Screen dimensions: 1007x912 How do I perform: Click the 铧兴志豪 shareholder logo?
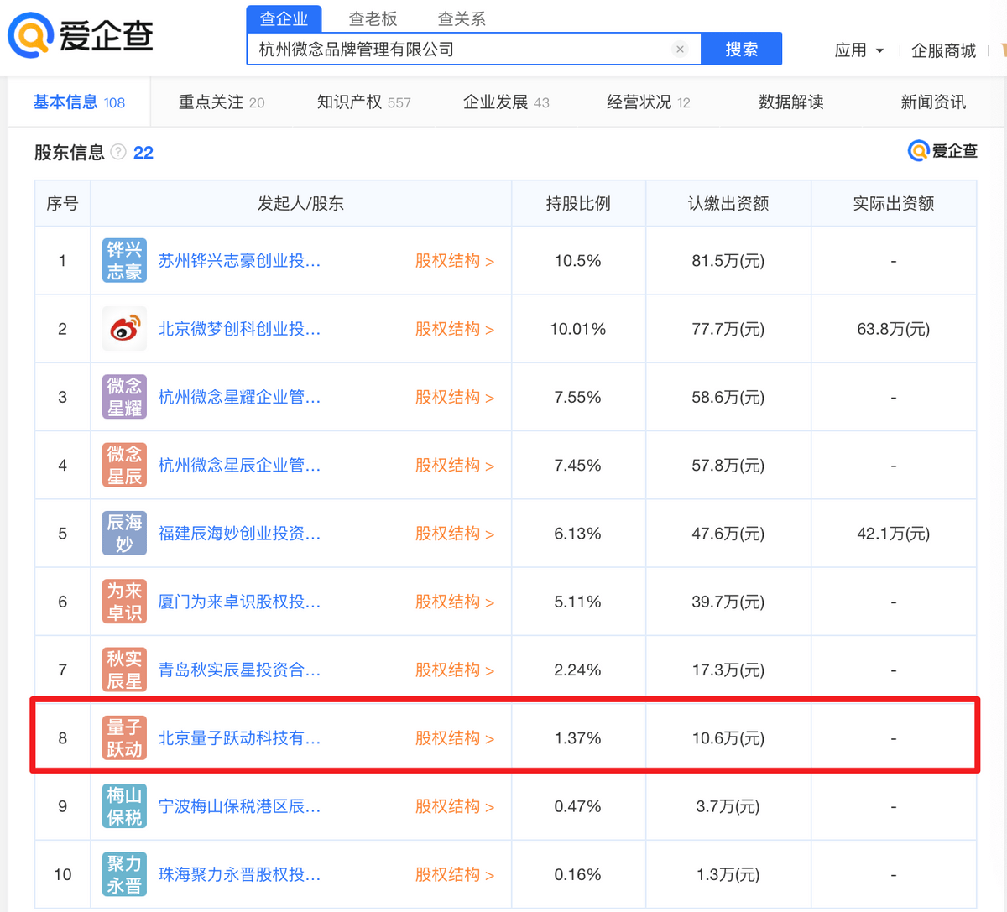[x=124, y=261]
